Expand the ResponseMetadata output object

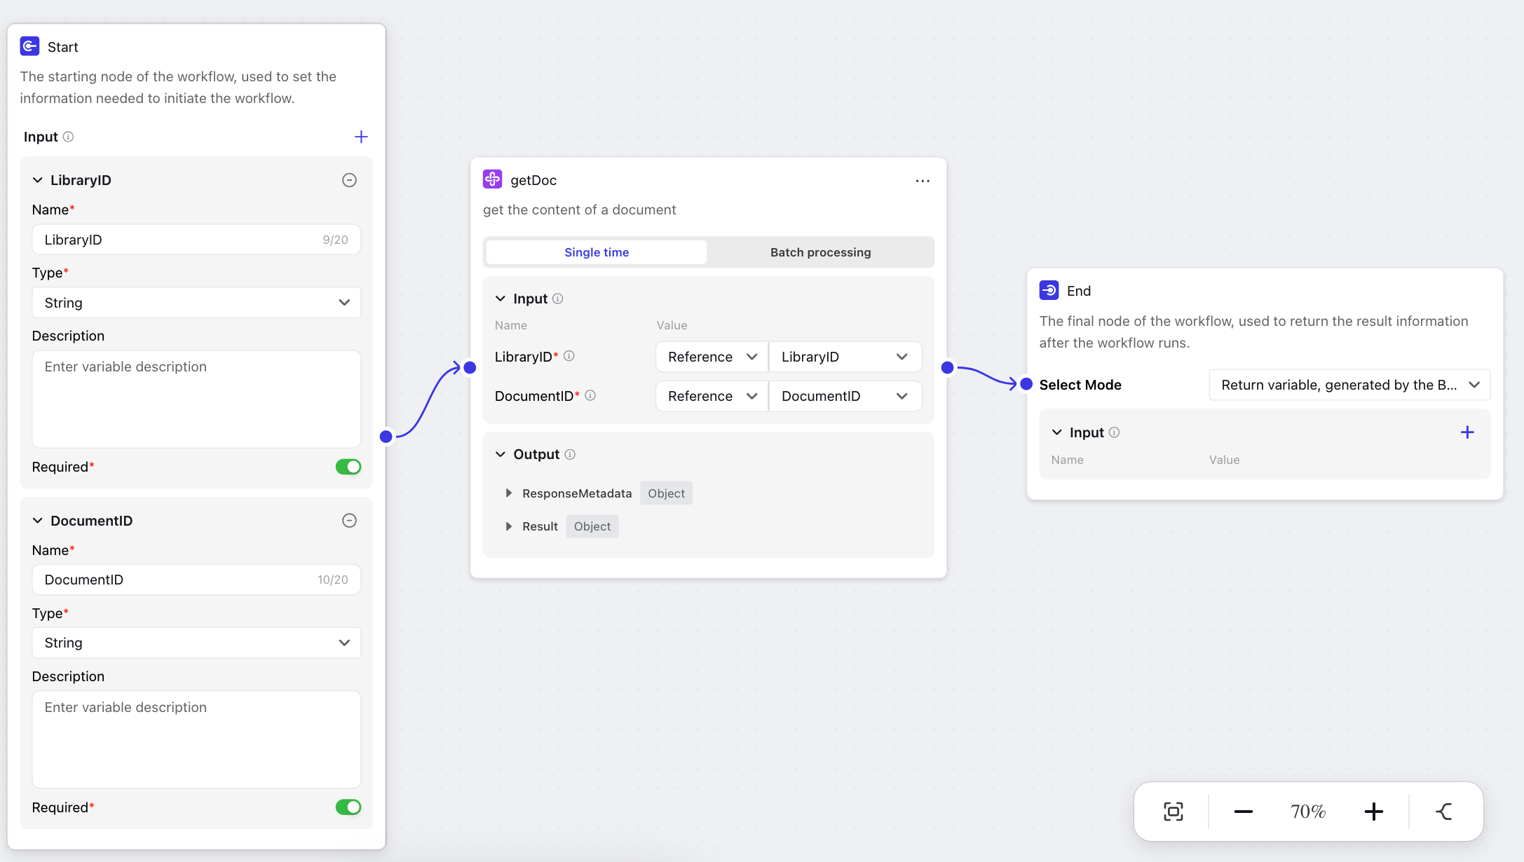point(509,493)
